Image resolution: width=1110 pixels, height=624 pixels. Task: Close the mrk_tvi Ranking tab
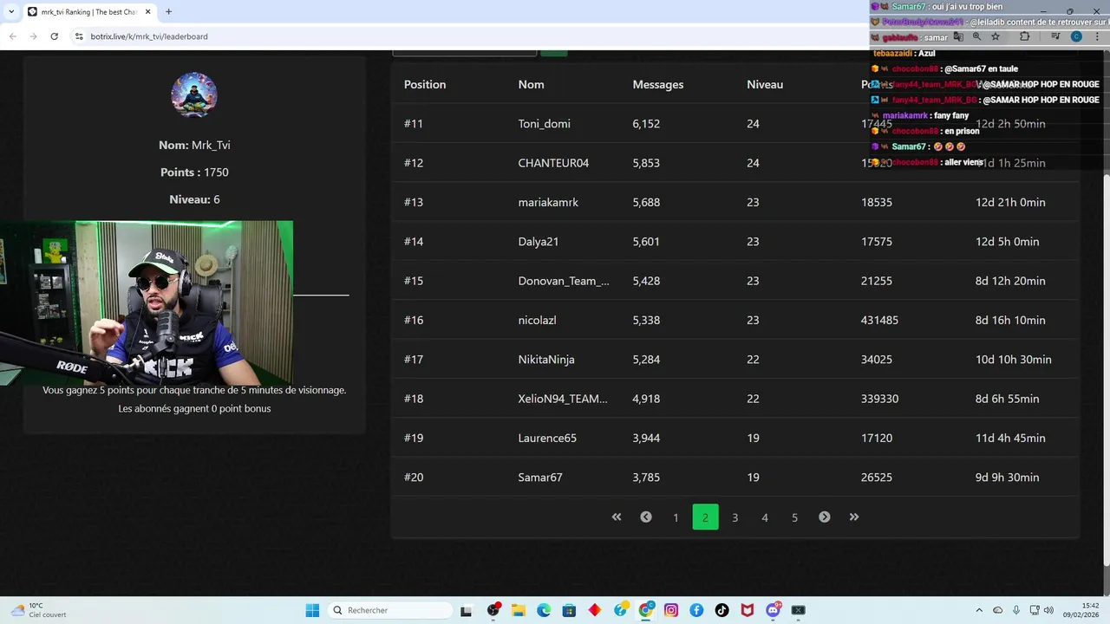point(148,12)
